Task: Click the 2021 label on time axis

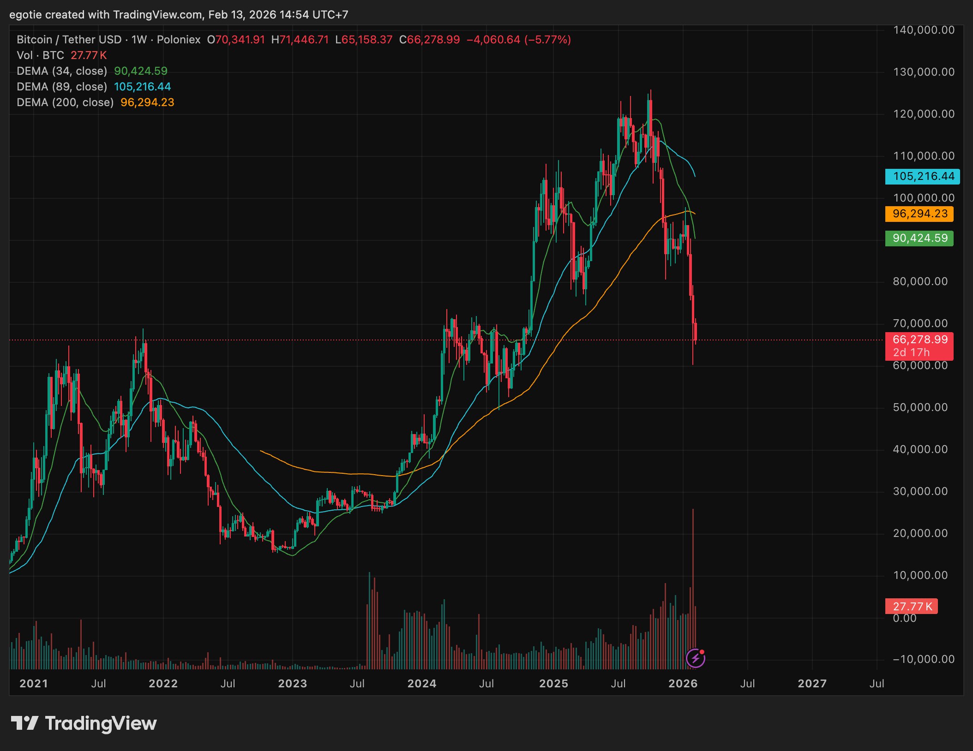Action: pos(34,684)
